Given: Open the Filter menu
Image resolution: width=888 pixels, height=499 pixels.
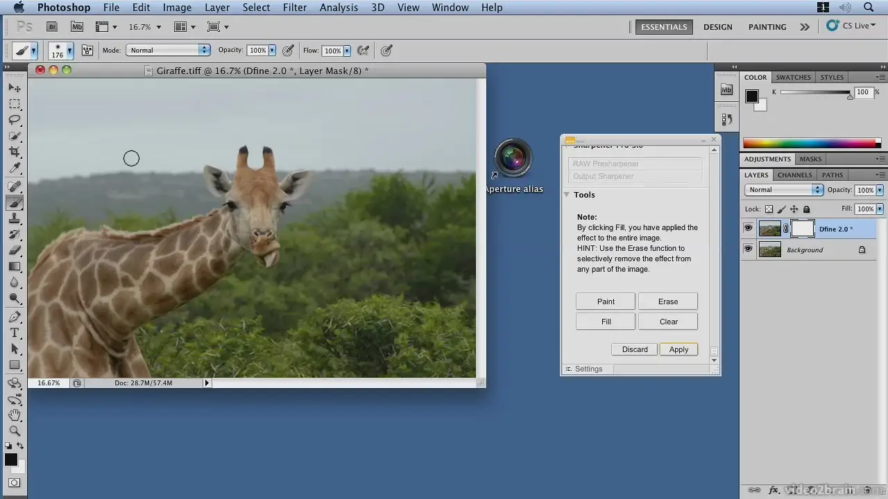Looking at the screenshot, I should pyautogui.click(x=294, y=8).
